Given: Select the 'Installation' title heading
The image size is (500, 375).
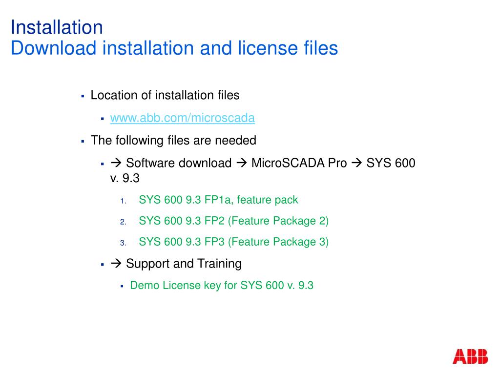Looking at the screenshot, I should tap(57, 27).
